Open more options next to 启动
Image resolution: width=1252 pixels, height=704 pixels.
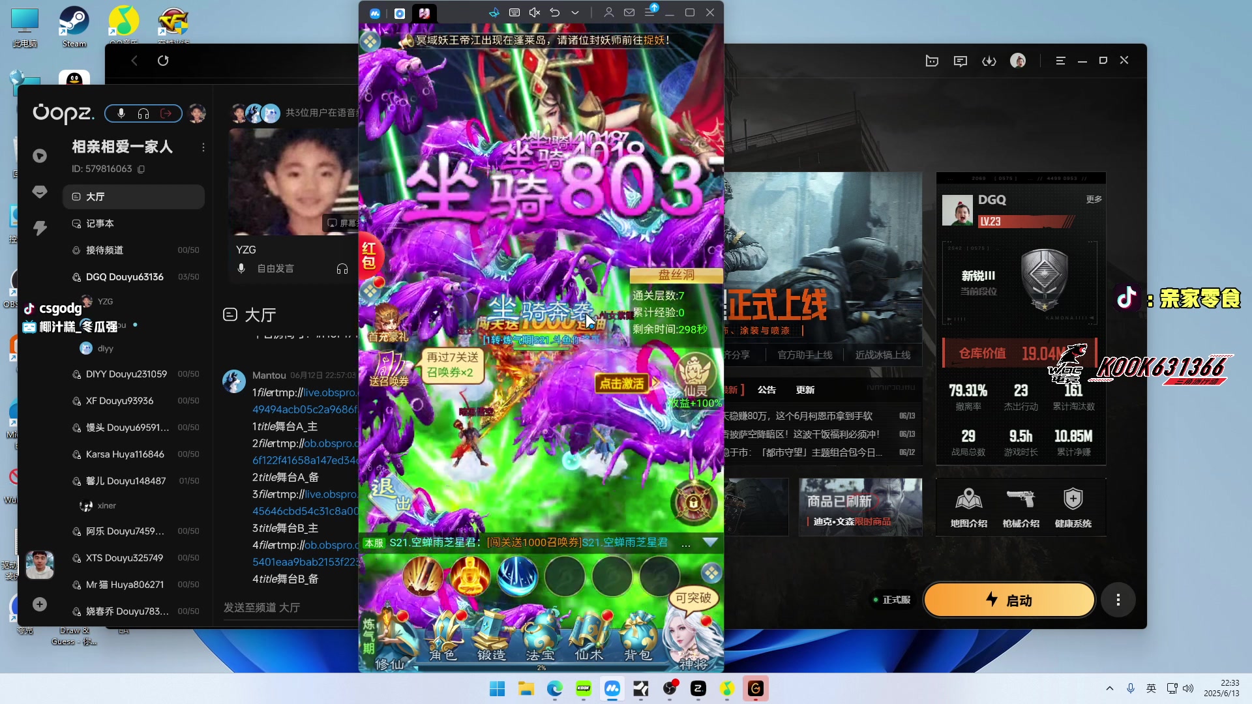click(x=1118, y=600)
